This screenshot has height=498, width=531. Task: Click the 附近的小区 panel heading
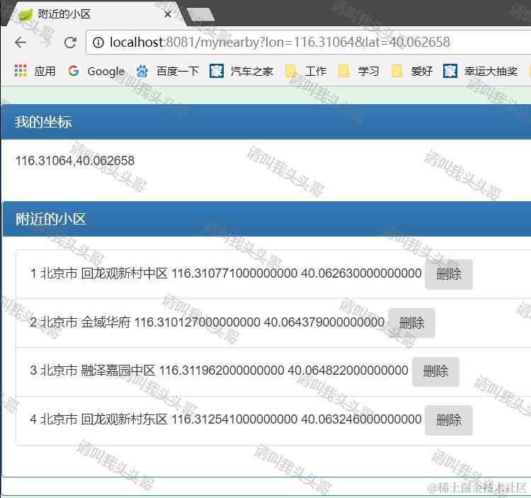[x=267, y=219]
